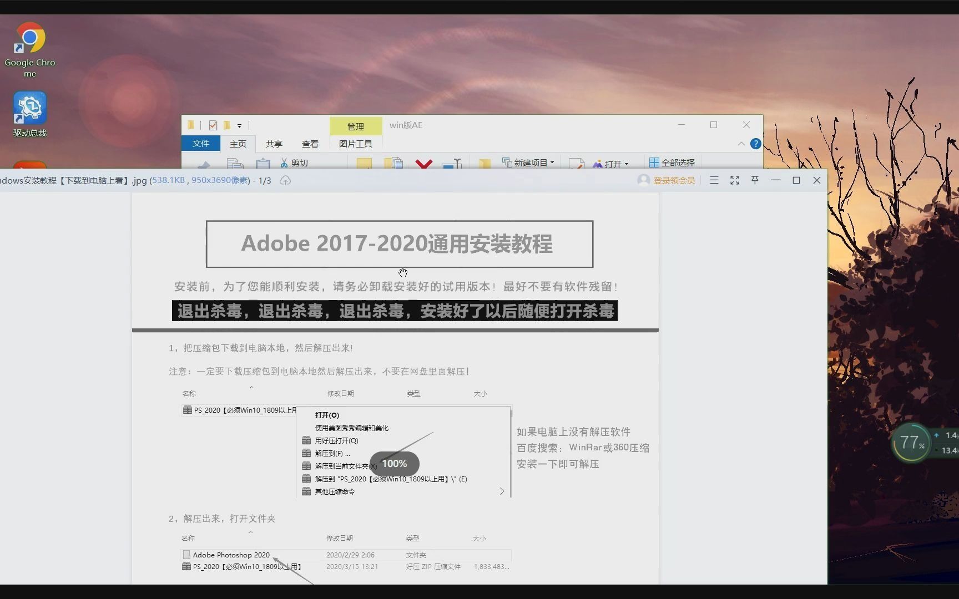
Task: Click 剪切 in the Explorer ribbon
Action: [294, 163]
